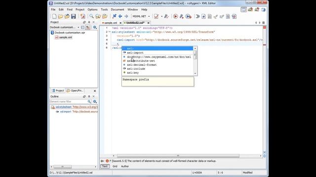Open the File menu
The height and width of the screenshot is (177, 316).
(53, 9)
